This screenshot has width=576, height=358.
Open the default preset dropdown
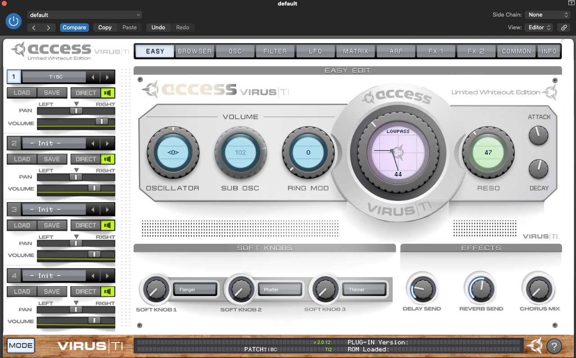[84, 15]
